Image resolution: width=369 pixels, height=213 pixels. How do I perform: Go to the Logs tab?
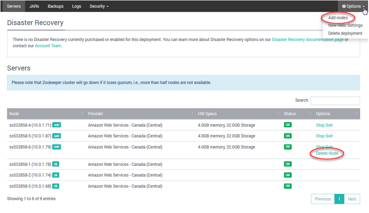click(x=76, y=6)
